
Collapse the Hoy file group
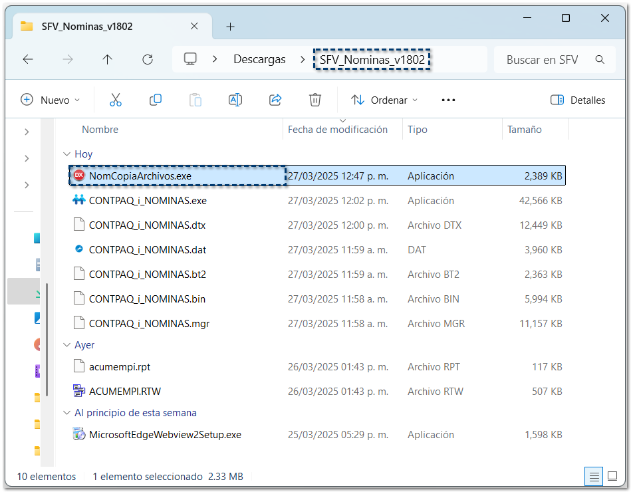[66, 154]
